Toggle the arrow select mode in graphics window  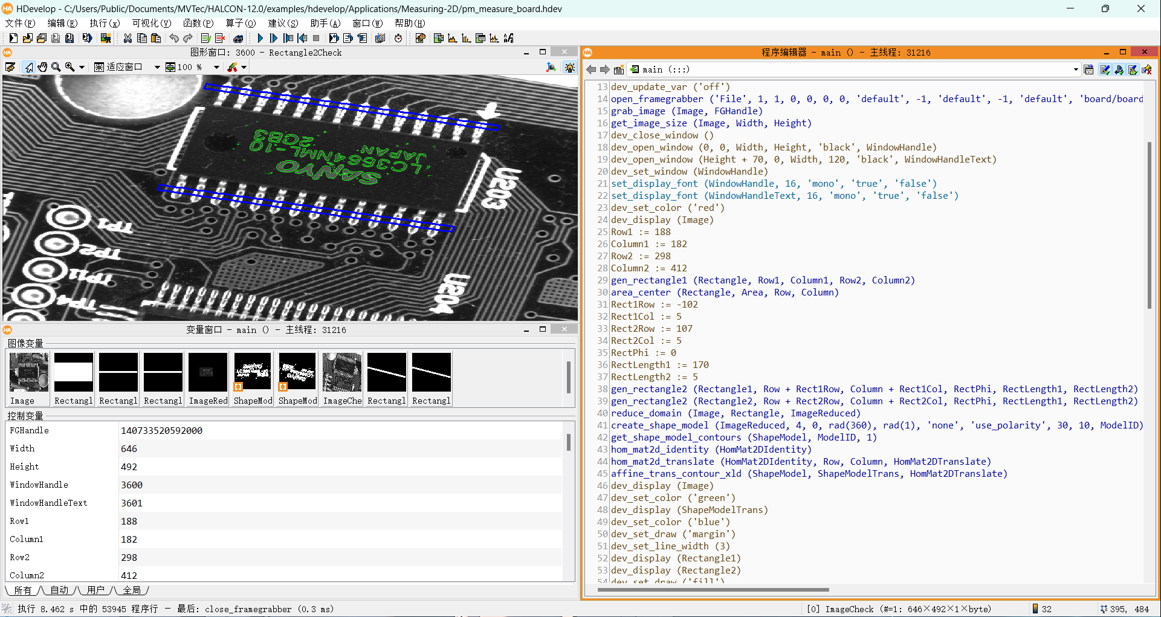click(x=28, y=67)
